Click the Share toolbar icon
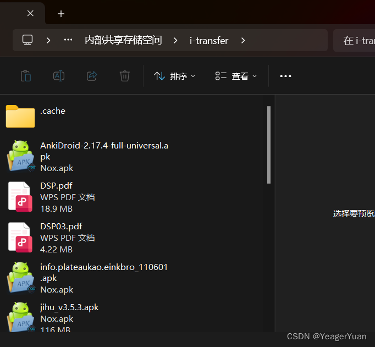The image size is (375, 347). [92, 76]
